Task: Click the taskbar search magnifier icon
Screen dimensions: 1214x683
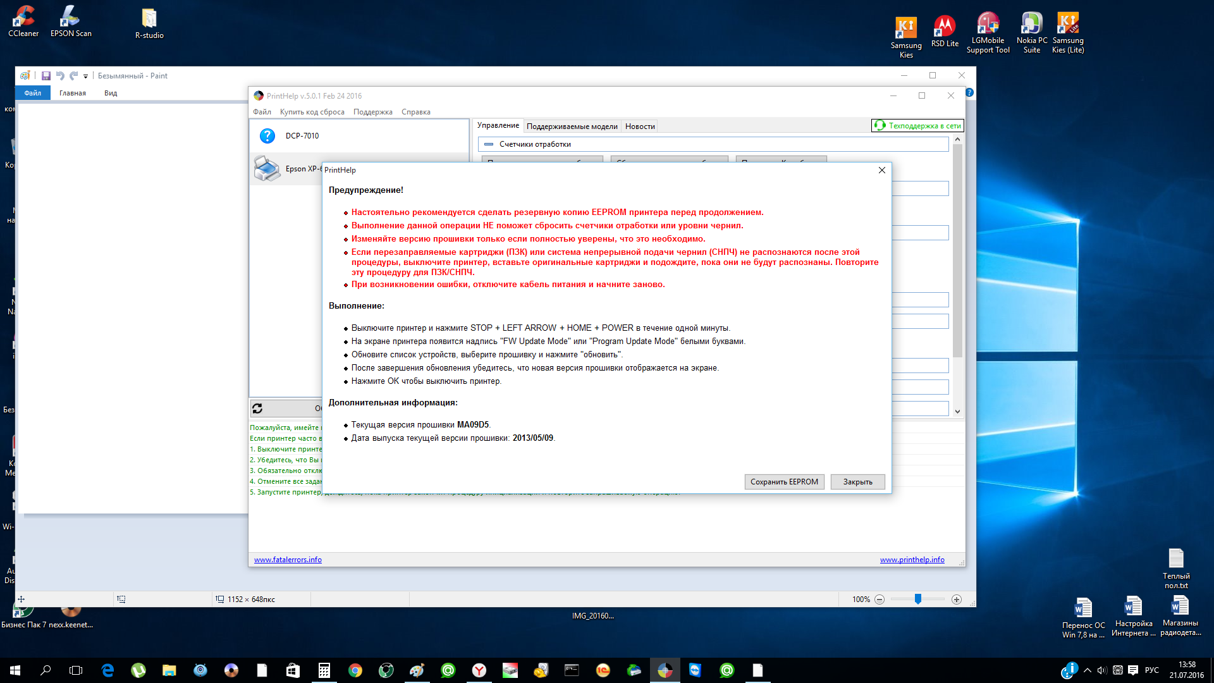Action: [46, 670]
